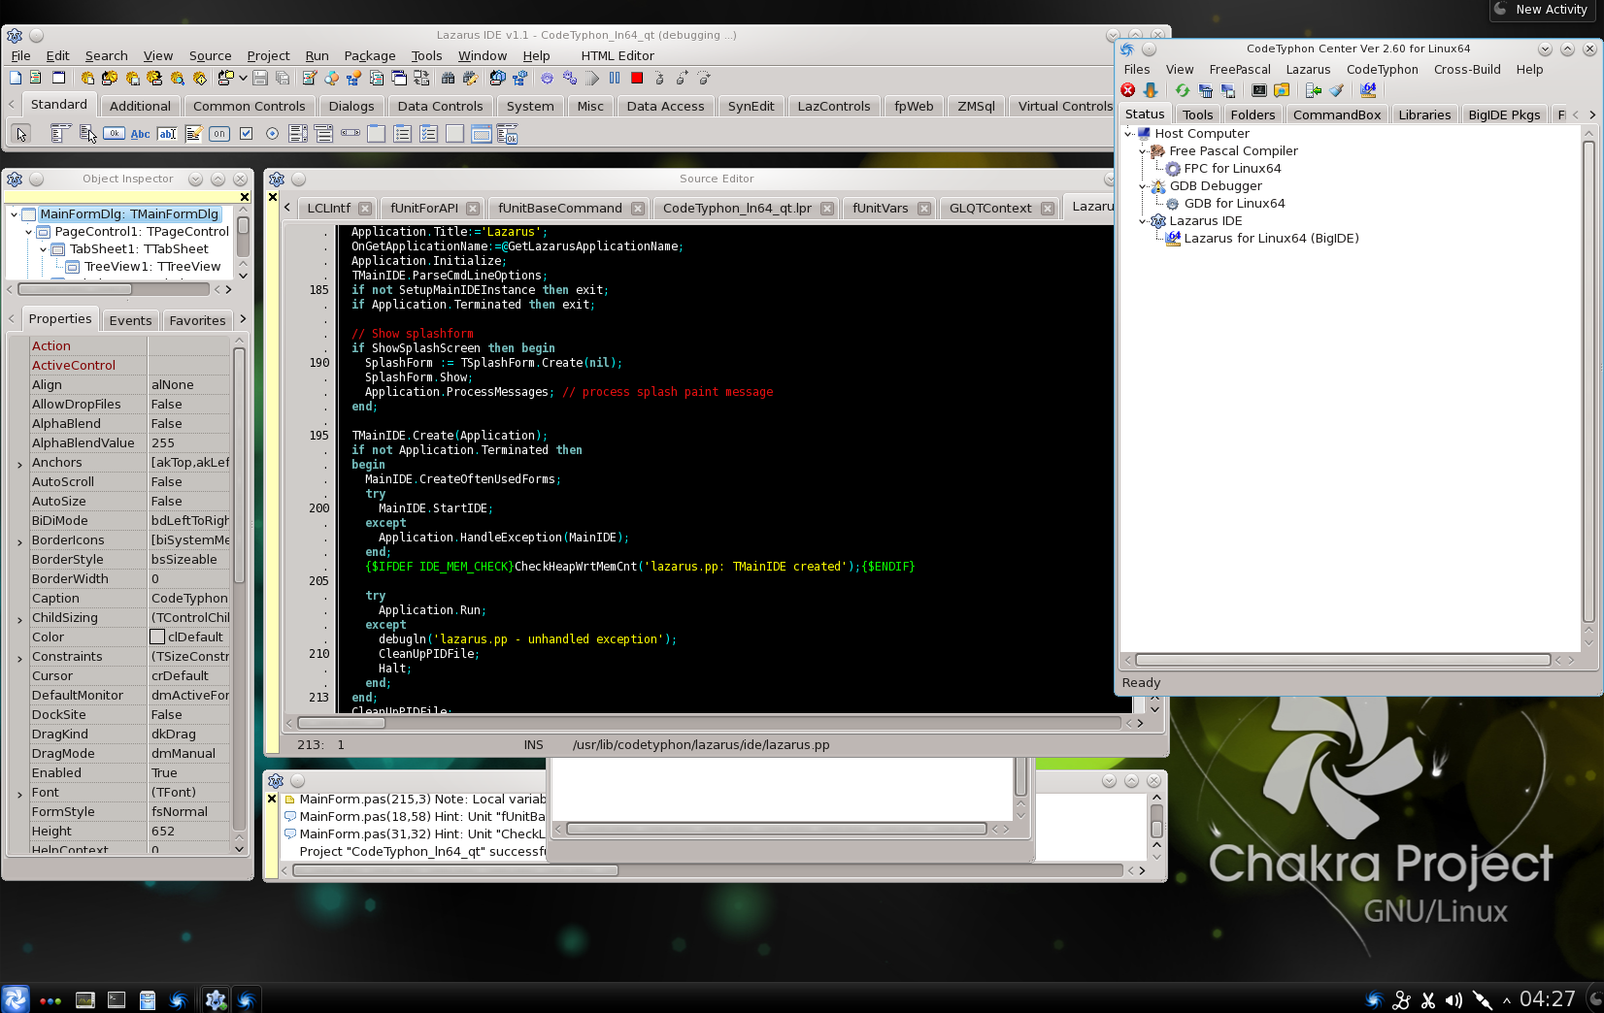The width and height of the screenshot is (1604, 1013).
Task: Switch to the Common Controls palette tab
Action: pyautogui.click(x=250, y=106)
